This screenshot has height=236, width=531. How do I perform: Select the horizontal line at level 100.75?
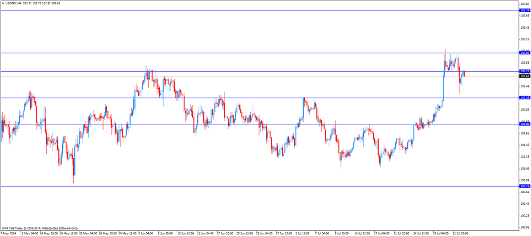point(260,186)
